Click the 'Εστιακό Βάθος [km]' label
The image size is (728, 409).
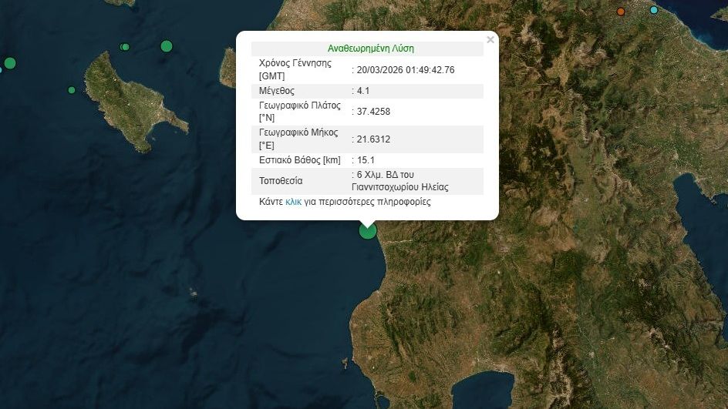point(299,160)
